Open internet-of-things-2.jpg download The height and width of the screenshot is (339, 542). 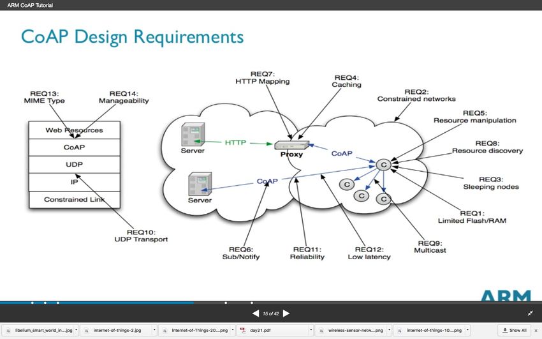(x=117, y=330)
